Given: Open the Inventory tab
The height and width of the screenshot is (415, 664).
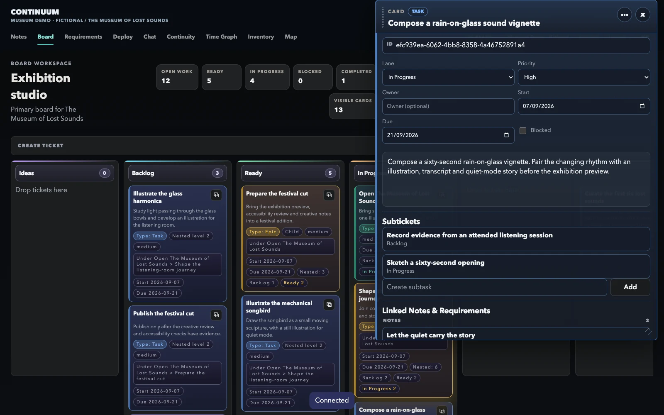Looking at the screenshot, I should coord(261,37).
